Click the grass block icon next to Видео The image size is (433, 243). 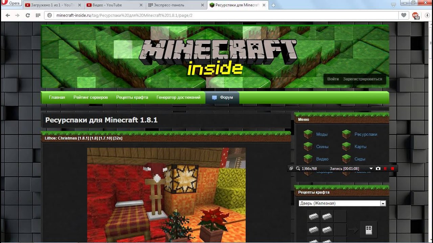tap(308, 159)
